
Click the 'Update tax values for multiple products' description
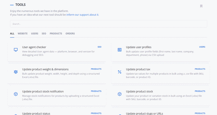(165, 75)
